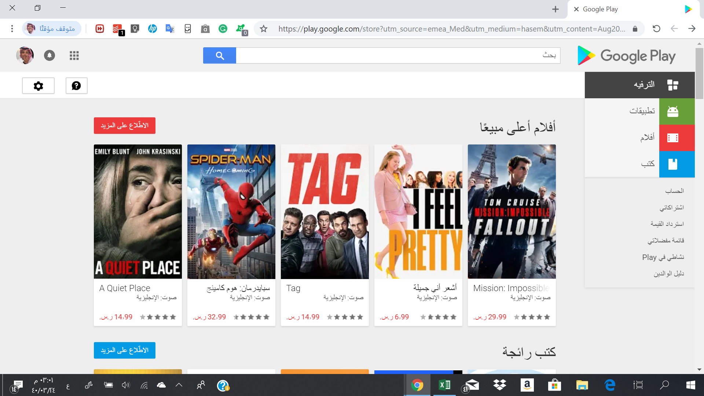Expand the system tray hidden icons chevron
Viewport: 704px width, 396px height.
click(179, 385)
